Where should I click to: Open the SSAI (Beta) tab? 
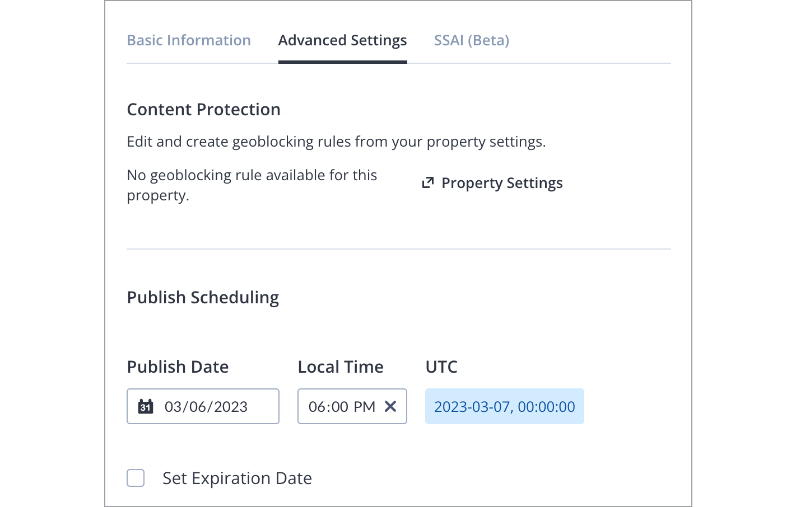tap(472, 40)
